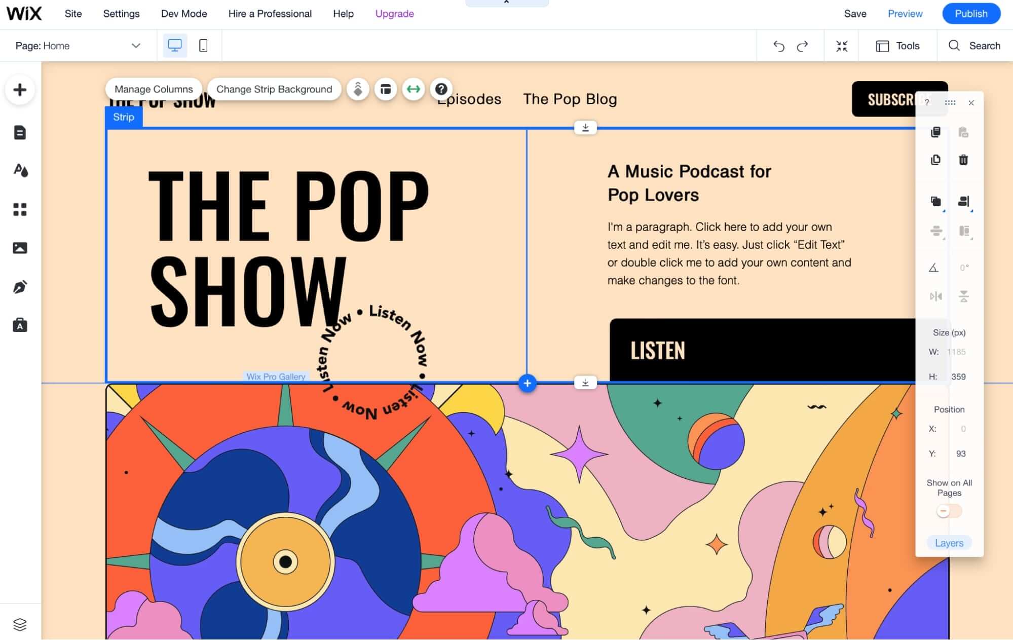Open the Help menu

click(343, 14)
